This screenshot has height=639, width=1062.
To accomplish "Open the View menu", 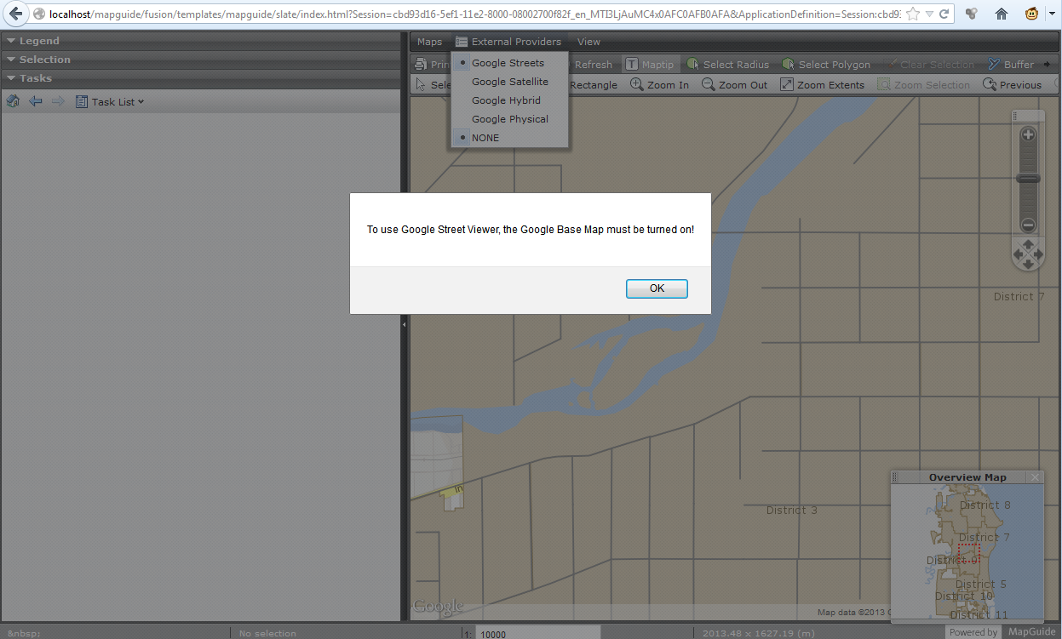I will pos(588,42).
